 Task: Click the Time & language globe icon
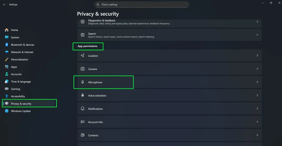pos(7,82)
